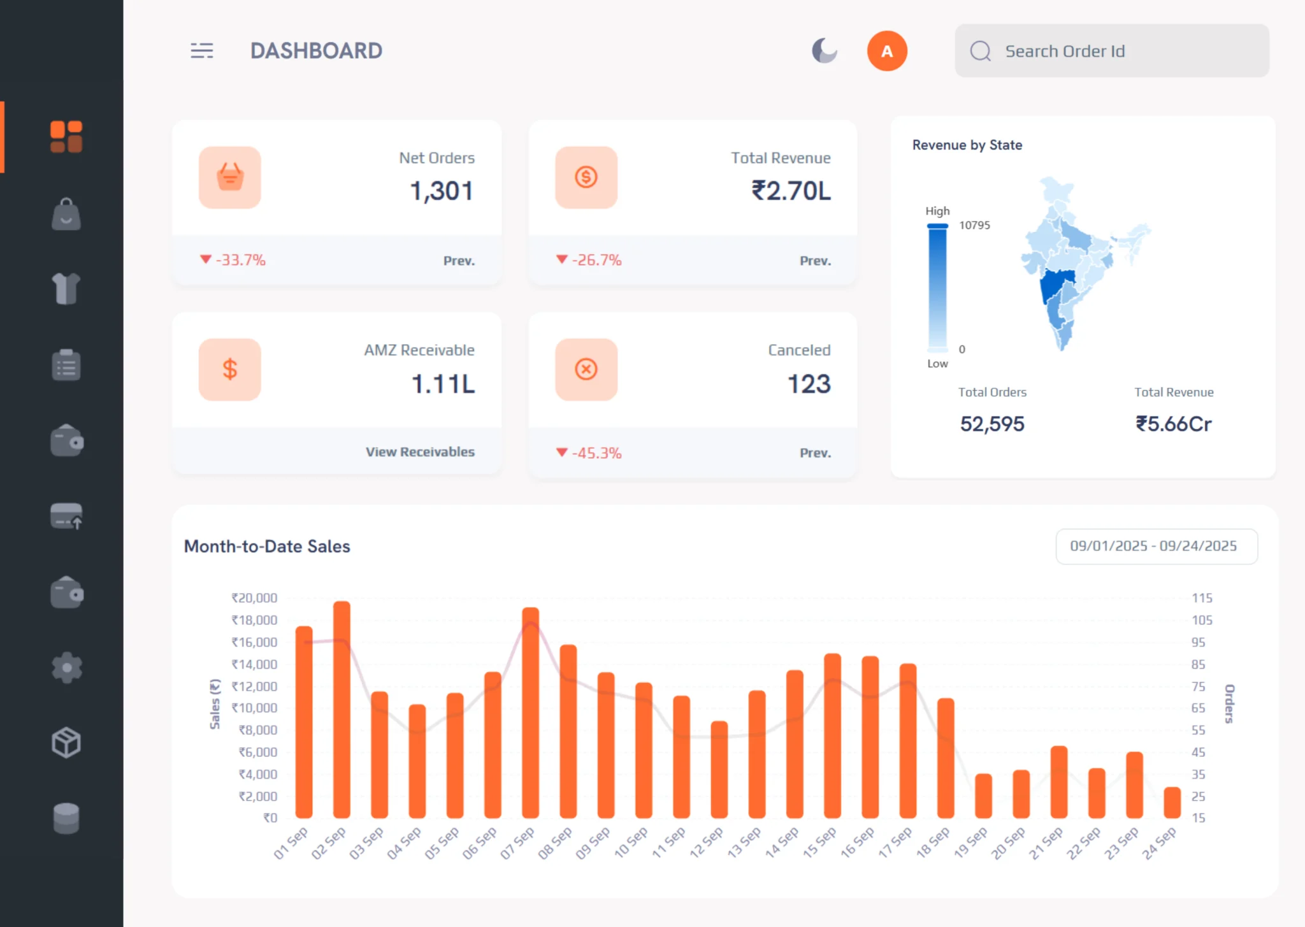Click the revenue High-Low color scale bar
The image size is (1305, 927).
937,287
